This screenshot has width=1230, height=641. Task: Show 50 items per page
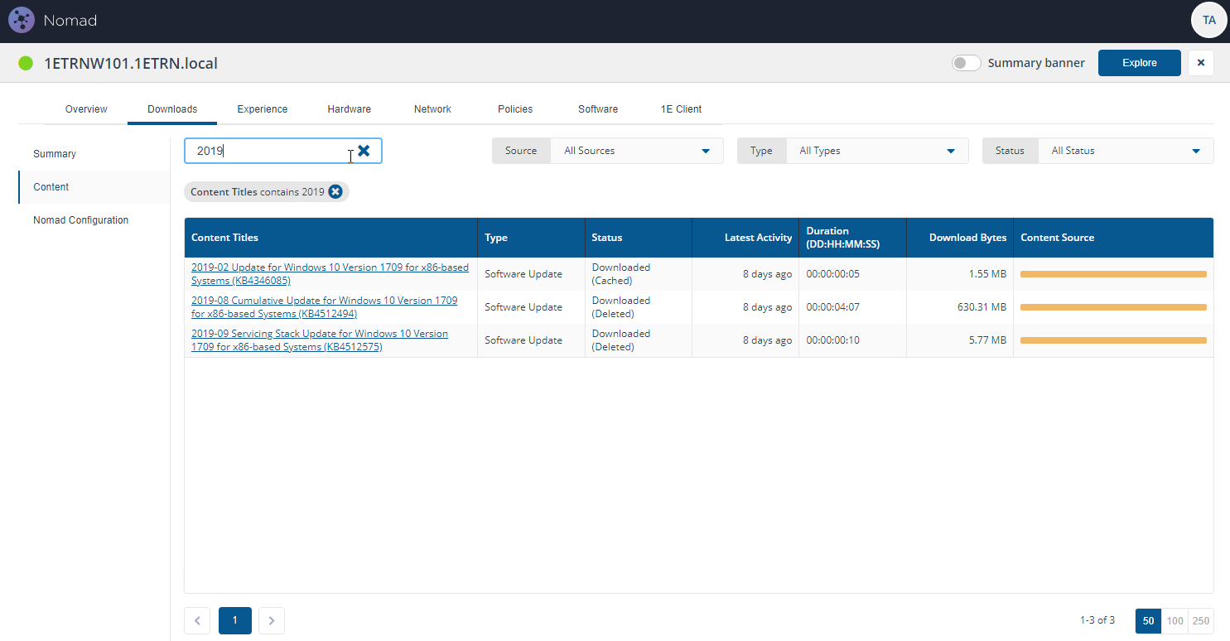tap(1148, 620)
